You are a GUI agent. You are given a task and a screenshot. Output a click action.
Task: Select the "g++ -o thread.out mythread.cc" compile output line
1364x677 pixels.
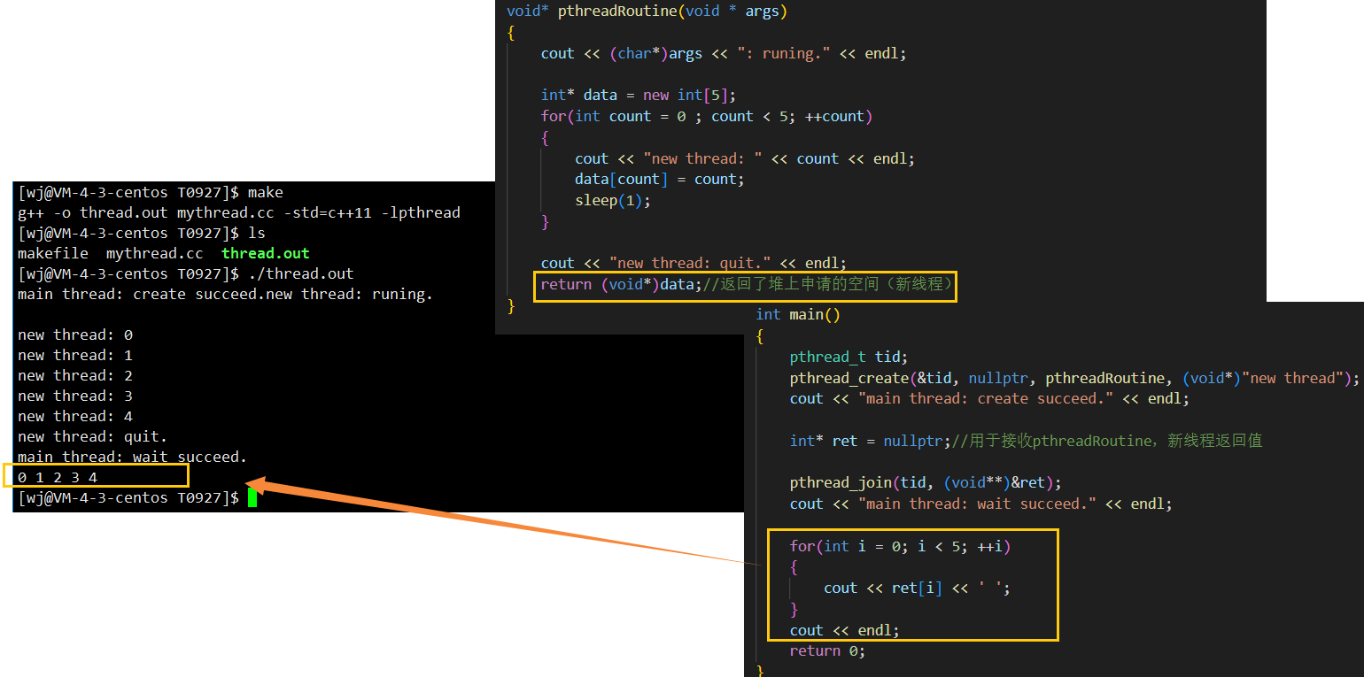click(x=239, y=213)
